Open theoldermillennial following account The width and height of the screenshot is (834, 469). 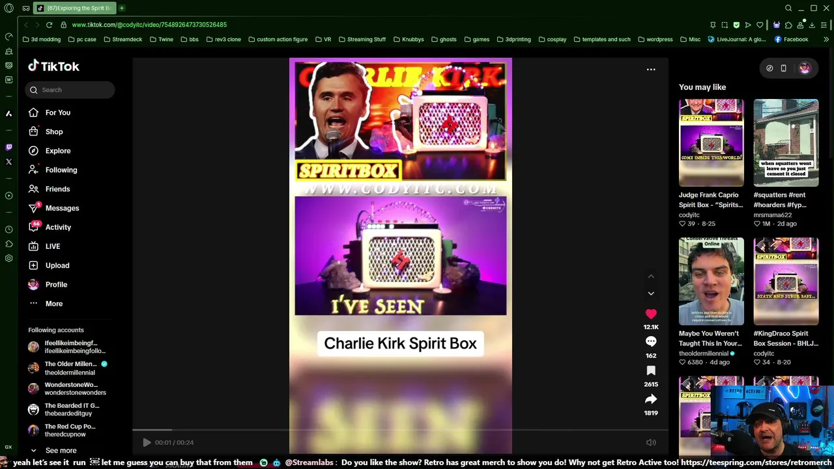68,368
